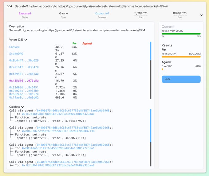Click the Description heading

pos(17,26)
